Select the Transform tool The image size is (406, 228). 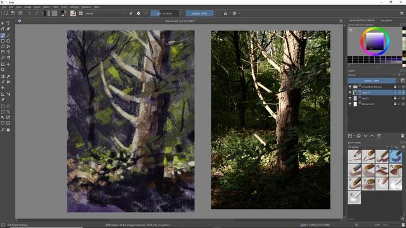pos(3,64)
